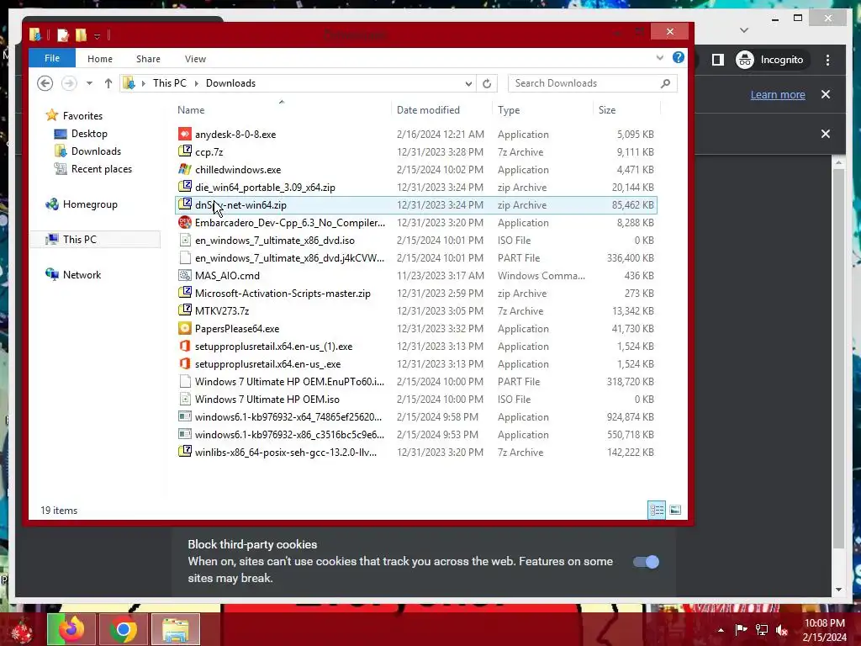Image resolution: width=861 pixels, height=646 pixels.
Task: Select windows6.1-kb976932-x64 update file
Action: (415, 417)
